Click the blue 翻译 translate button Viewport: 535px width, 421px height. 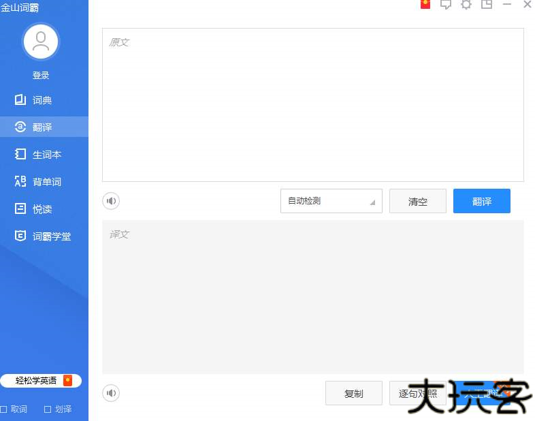pos(482,201)
